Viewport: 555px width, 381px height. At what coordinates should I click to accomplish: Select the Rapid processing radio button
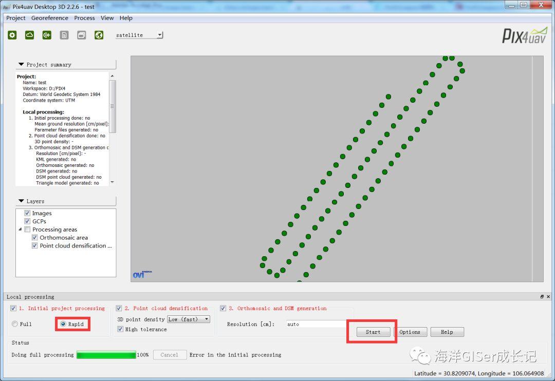point(63,323)
